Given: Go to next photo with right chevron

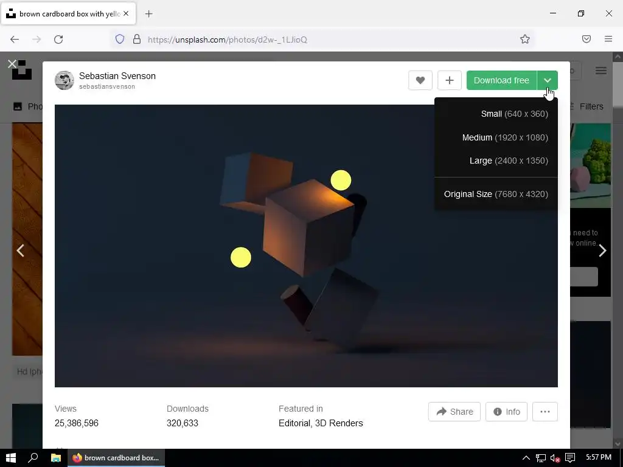Looking at the screenshot, I should pyautogui.click(x=602, y=251).
